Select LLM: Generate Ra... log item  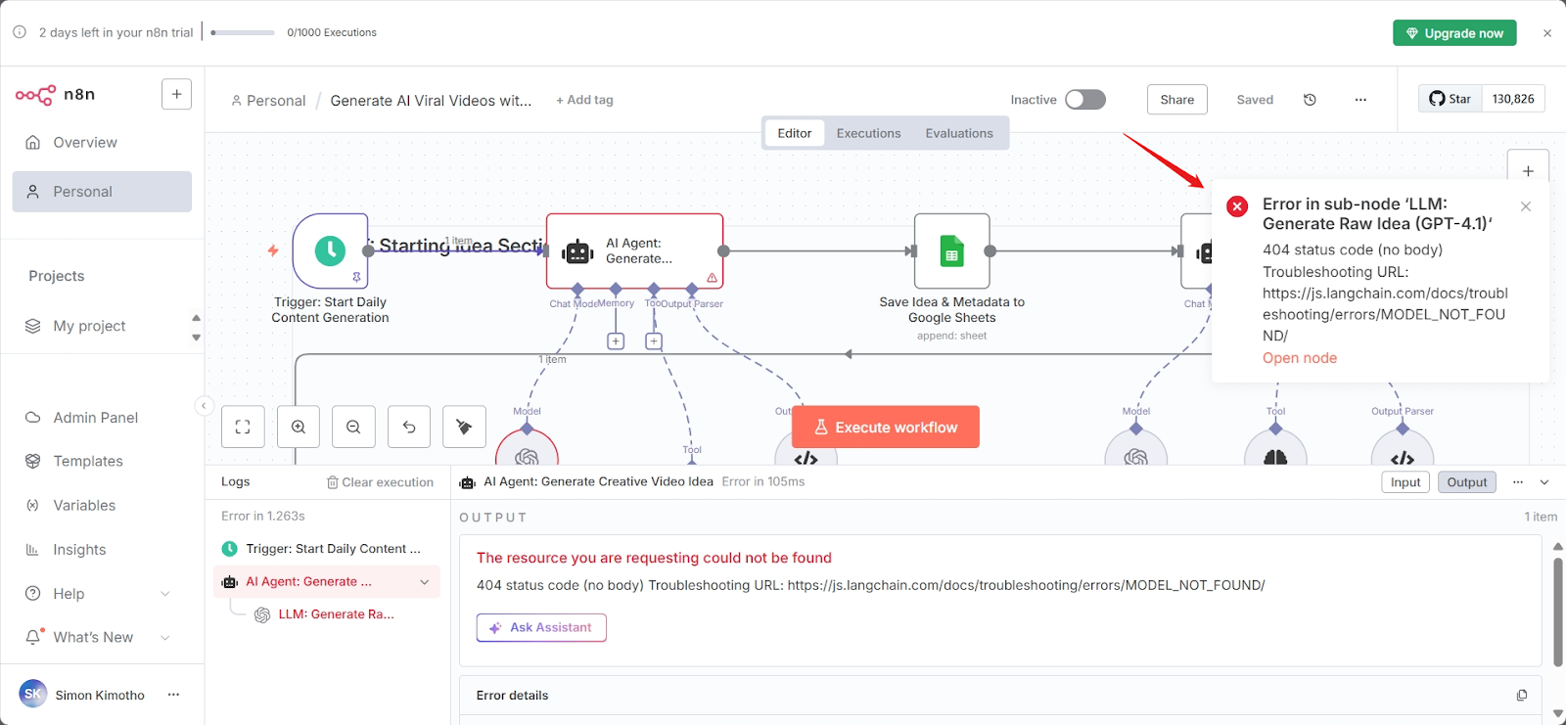click(336, 614)
